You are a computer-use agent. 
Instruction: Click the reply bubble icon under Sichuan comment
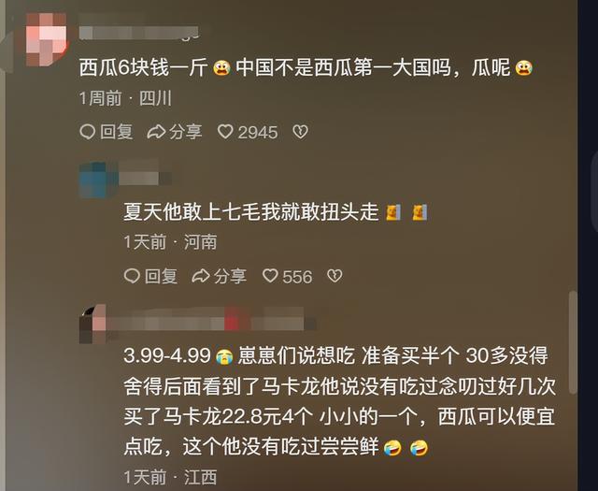[x=87, y=132]
